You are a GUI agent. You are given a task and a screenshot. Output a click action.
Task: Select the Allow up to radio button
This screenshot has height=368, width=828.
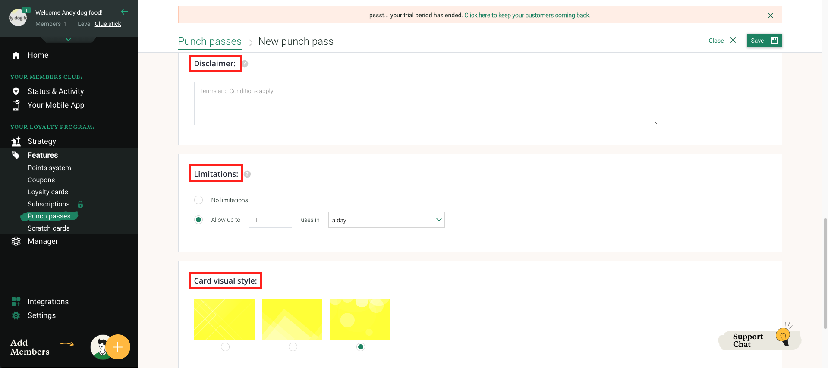198,220
